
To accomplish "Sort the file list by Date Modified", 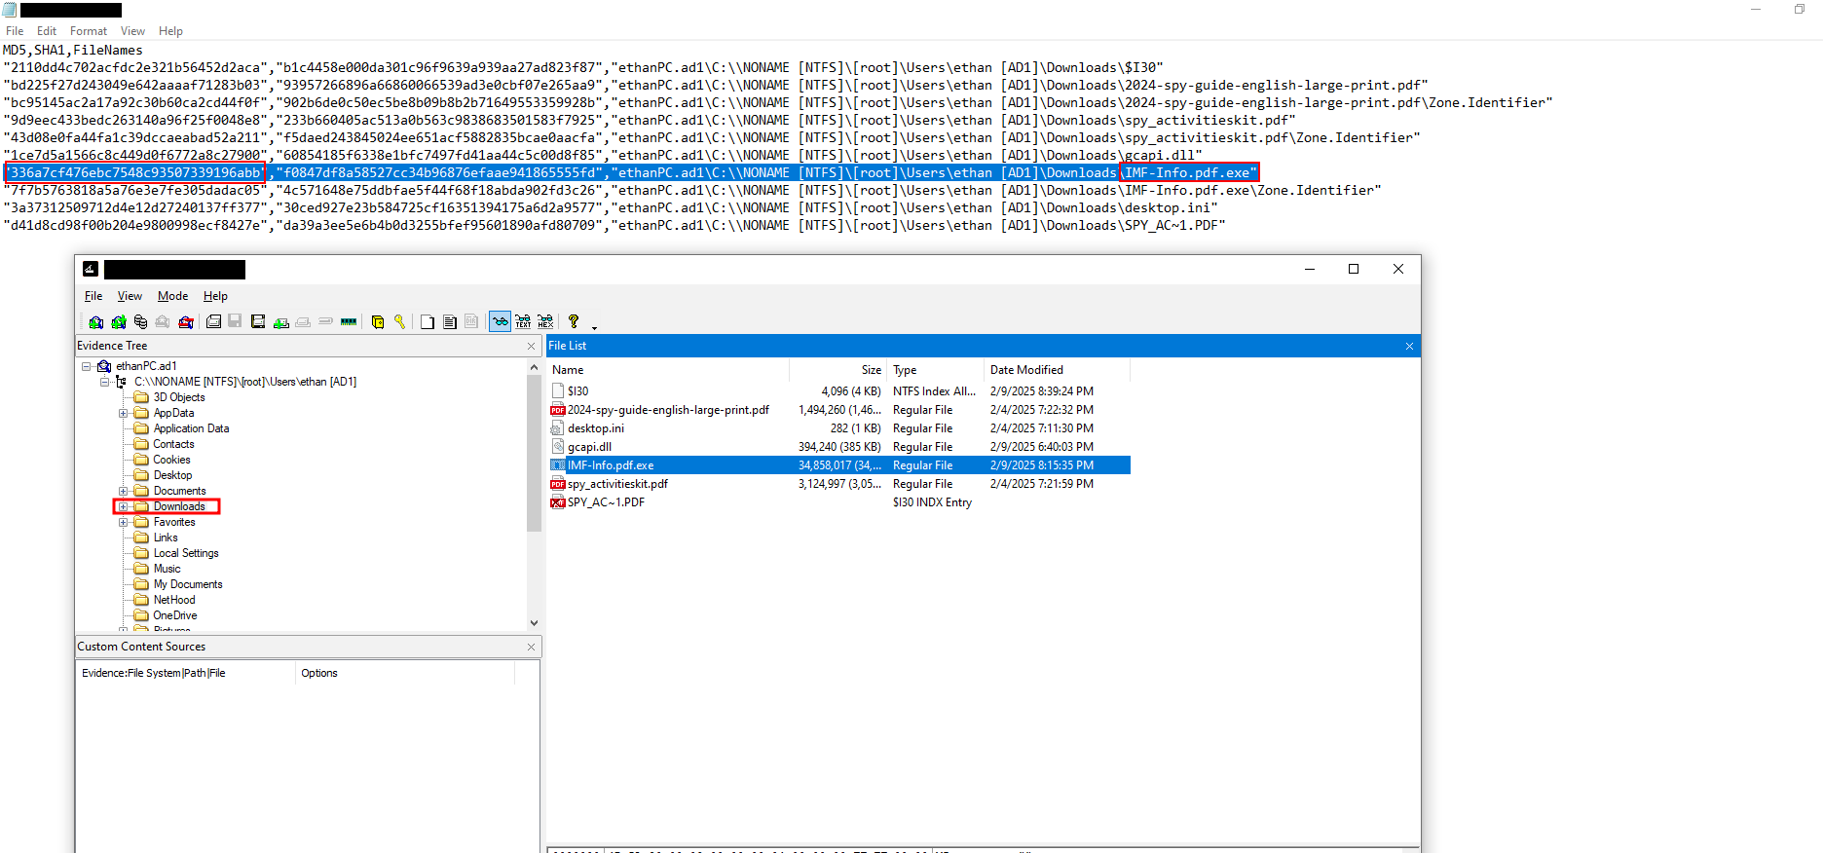I will click(x=1026, y=370).
